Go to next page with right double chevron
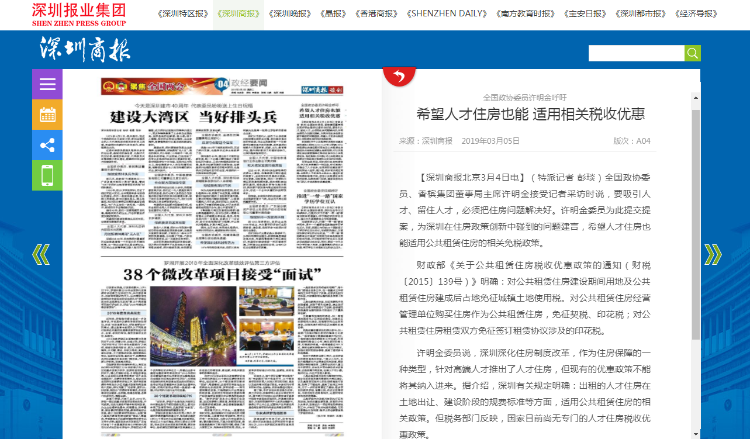This screenshot has height=439, width=750. pyautogui.click(x=713, y=254)
